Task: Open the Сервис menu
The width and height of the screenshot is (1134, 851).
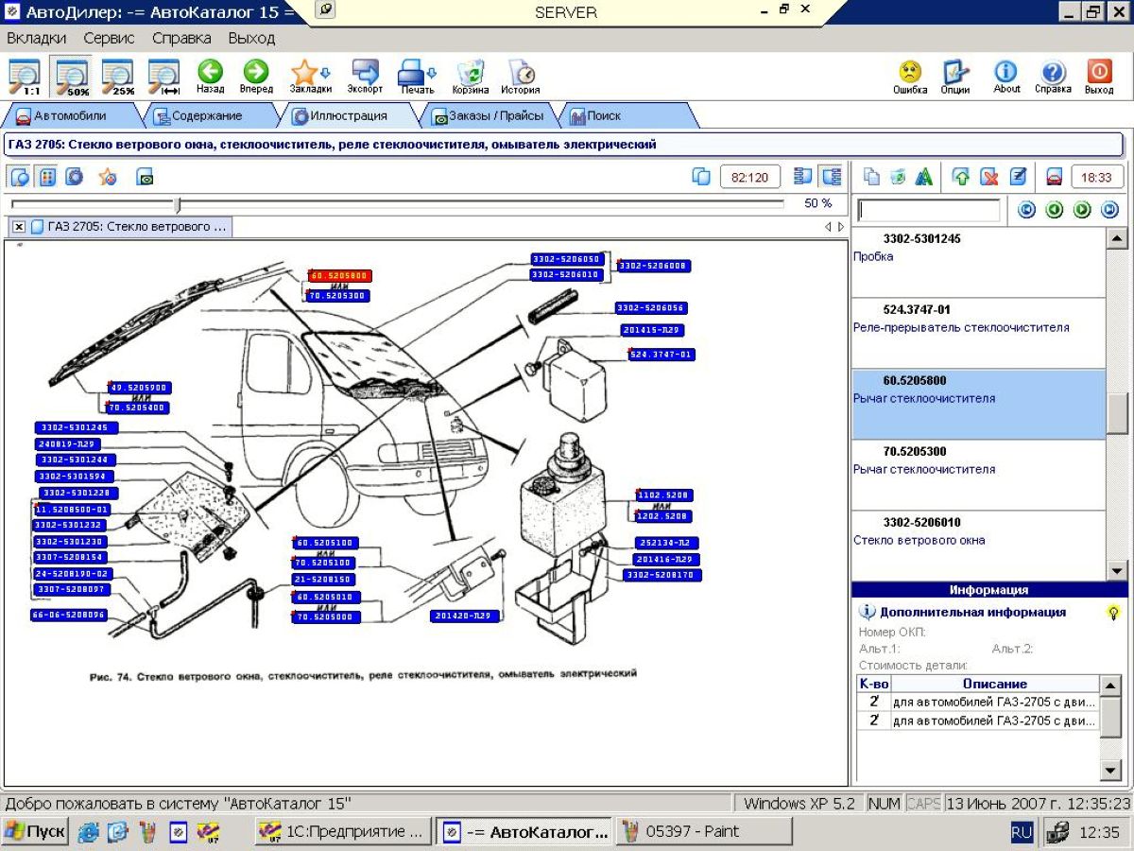Action: coord(109,39)
